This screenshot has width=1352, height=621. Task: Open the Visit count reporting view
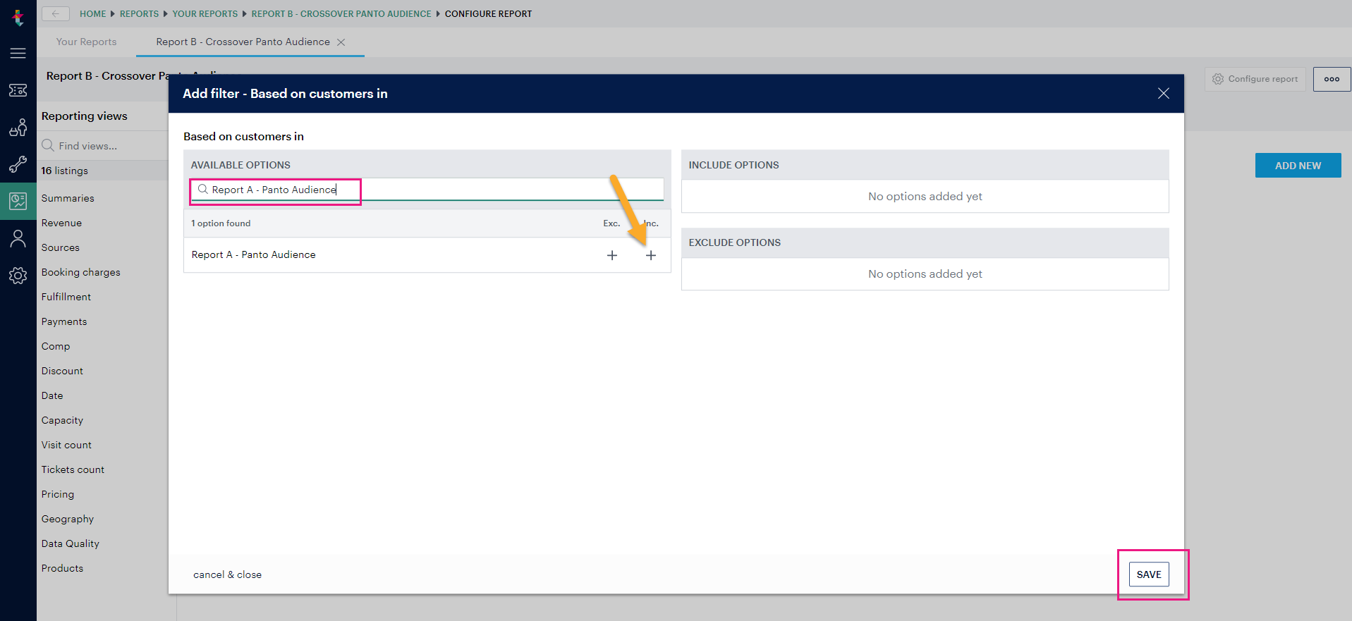pyautogui.click(x=66, y=445)
